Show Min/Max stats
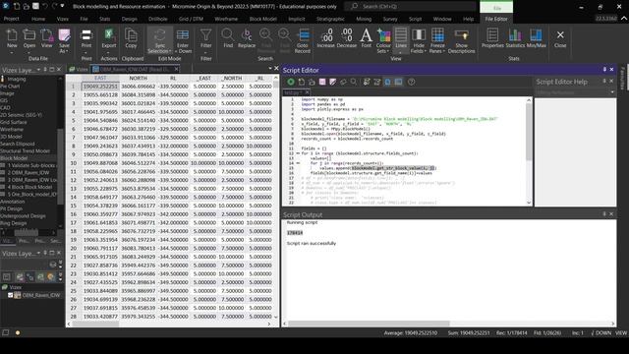 (536, 39)
